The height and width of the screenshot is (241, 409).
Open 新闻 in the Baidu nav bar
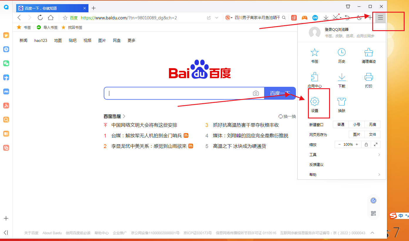[x=24, y=40]
